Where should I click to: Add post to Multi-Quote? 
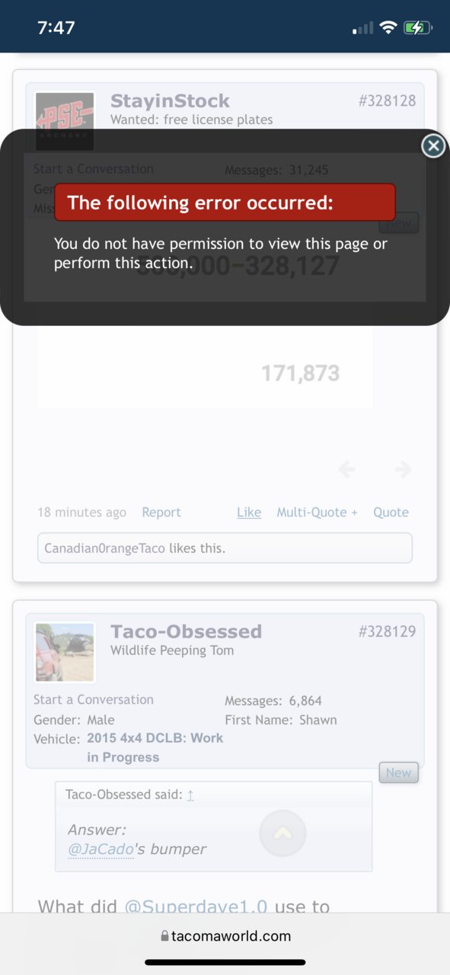(317, 513)
